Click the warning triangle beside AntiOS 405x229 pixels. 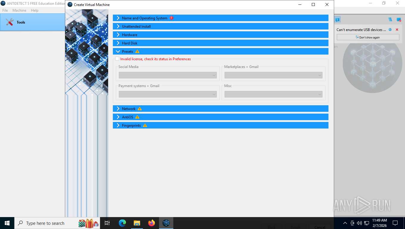(x=137, y=117)
